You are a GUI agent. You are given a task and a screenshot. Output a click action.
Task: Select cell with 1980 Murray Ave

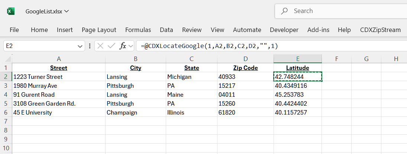point(59,86)
